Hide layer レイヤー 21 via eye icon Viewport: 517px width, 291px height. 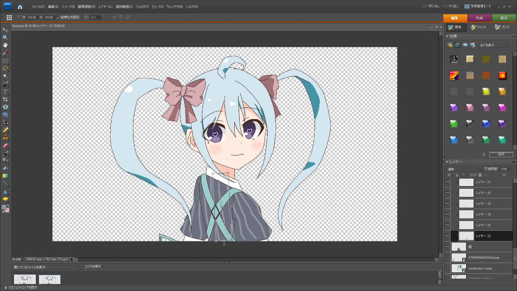(x=447, y=182)
